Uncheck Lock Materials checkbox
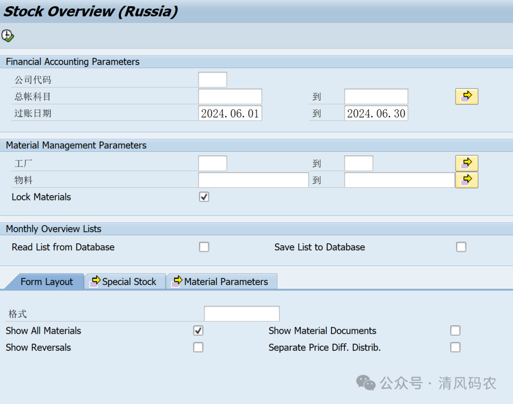The height and width of the screenshot is (404, 513). click(x=204, y=197)
